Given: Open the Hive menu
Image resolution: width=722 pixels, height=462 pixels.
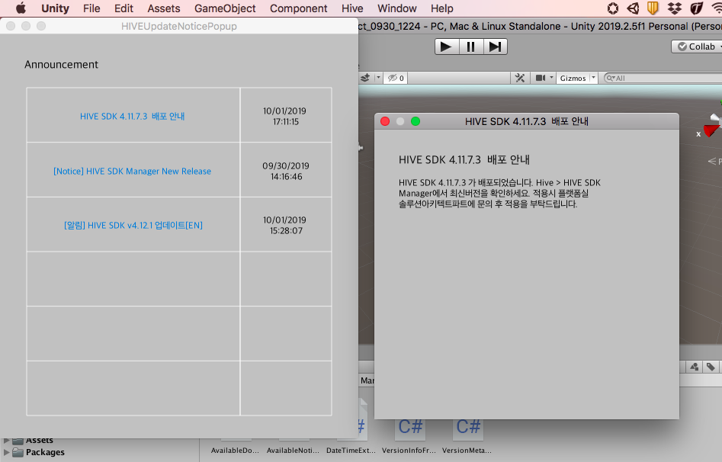Looking at the screenshot, I should coord(352,8).
